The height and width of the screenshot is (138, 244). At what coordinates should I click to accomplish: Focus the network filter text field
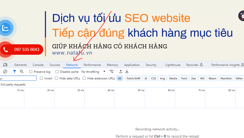point(18,78)
